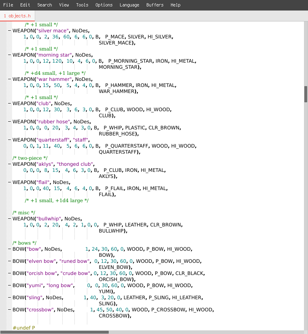The width and height of the screenshot is (308, 334).
Task: Collapse the "rubber hose" WEAPON fold
Action: 9,122
